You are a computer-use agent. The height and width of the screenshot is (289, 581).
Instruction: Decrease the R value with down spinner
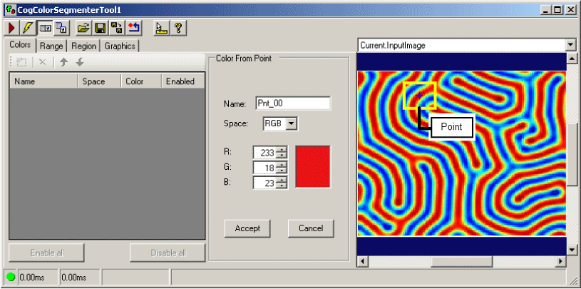coord(282,156)
